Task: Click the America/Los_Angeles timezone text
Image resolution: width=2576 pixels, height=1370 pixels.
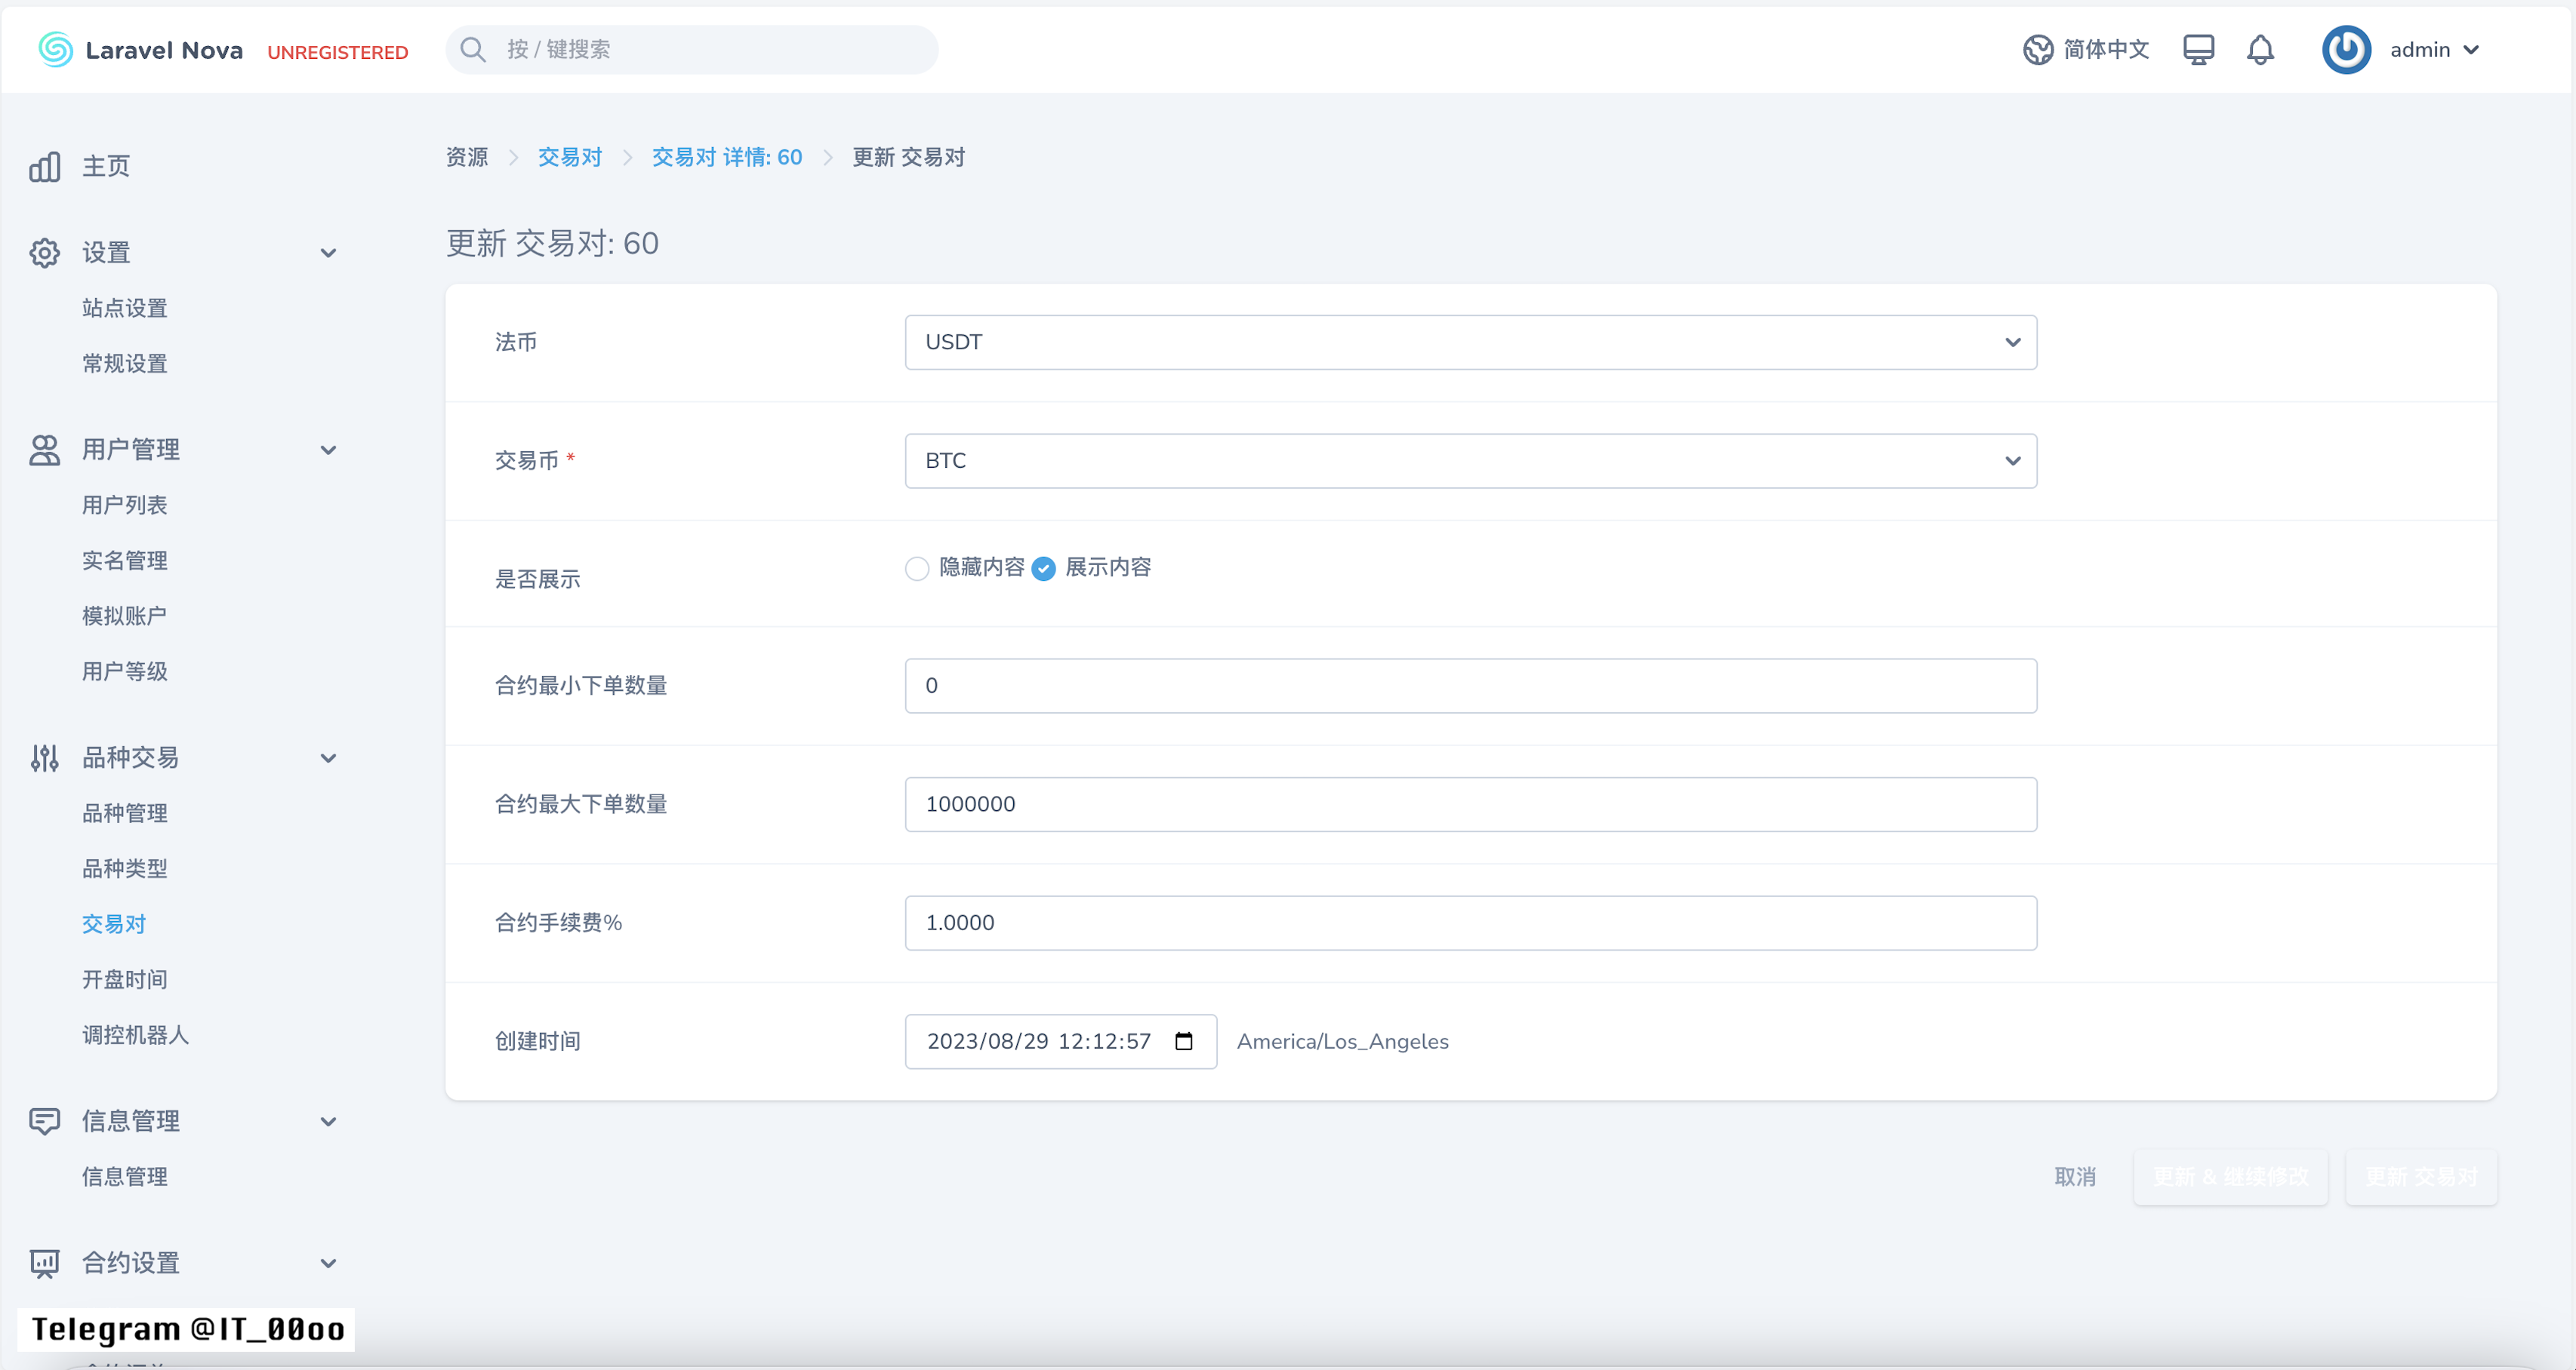Action: 1342,1041
